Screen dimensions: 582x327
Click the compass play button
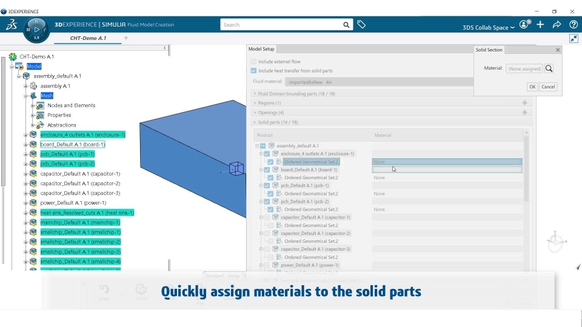pos(36,29)
